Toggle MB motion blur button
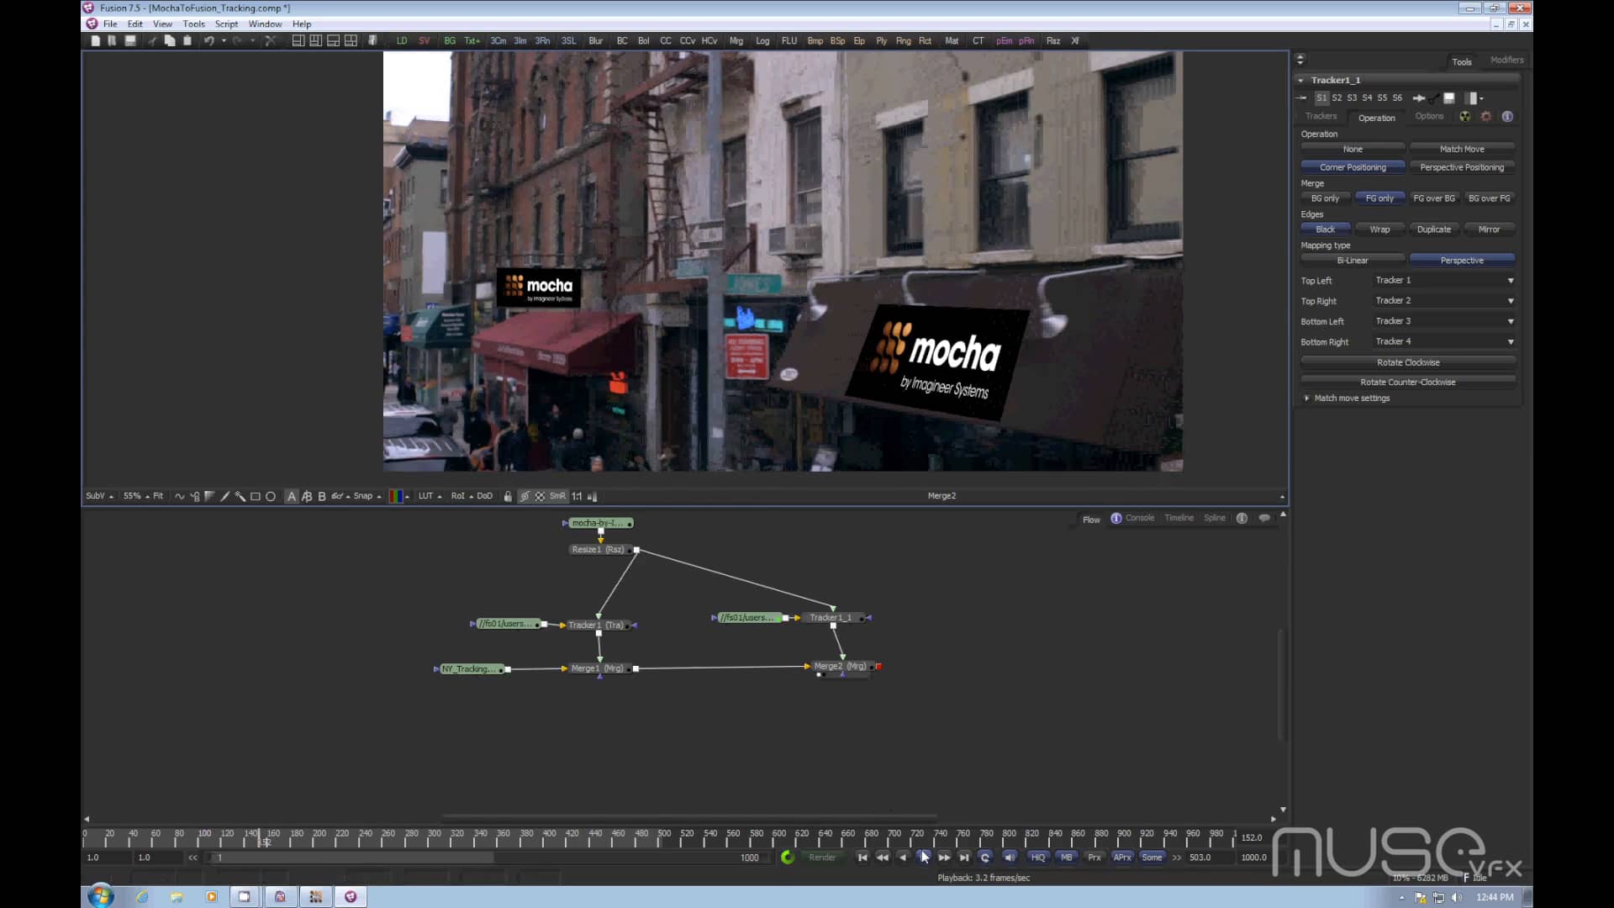 point(1067,858)
